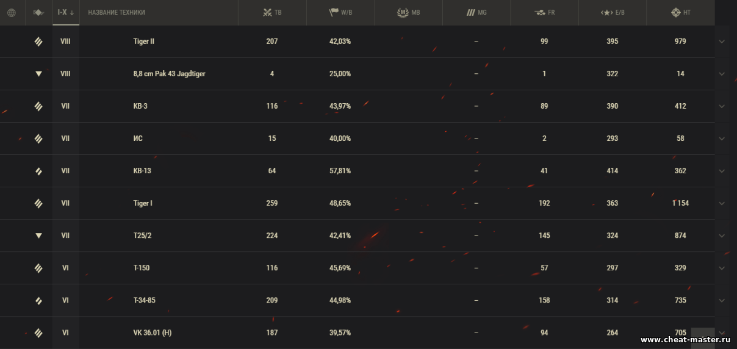Expand Tiger I row details chevron

click(722, 203)
